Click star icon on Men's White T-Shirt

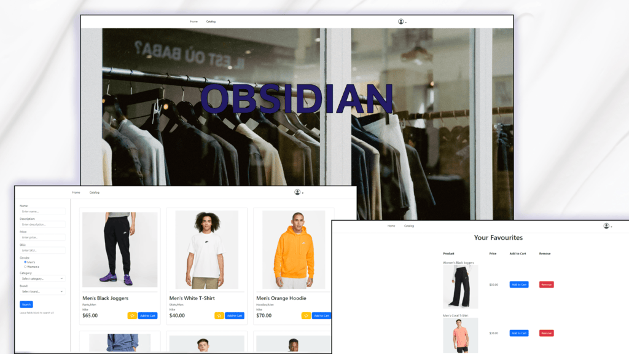coord(219,316)
